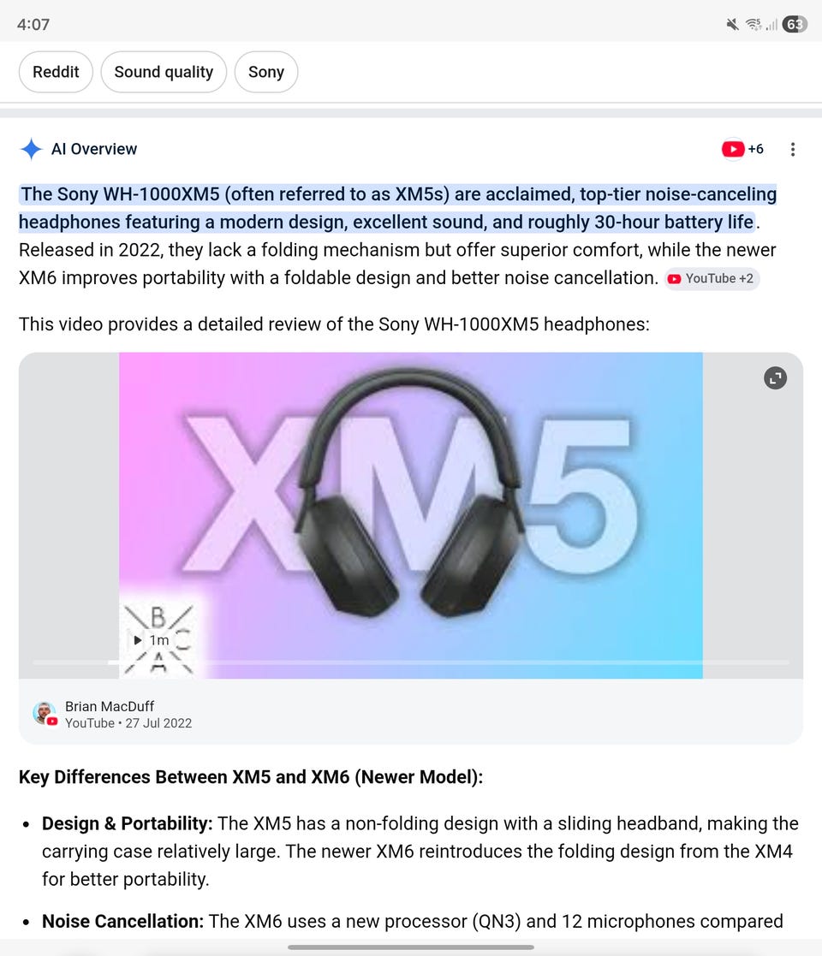Tap the bottom navigation gesture handle
Viewport: 822px width, 956px height.
click(411, 947)
